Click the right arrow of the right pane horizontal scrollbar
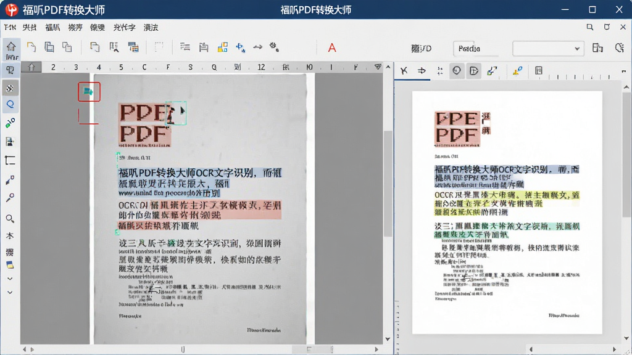 pos(614,349)
